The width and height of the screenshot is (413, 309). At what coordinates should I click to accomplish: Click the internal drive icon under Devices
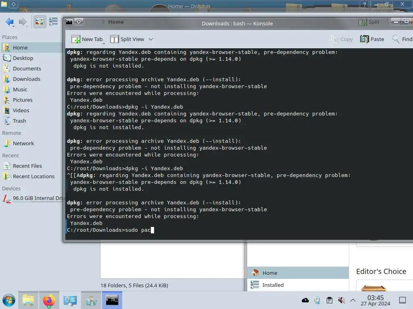click(x=7, y=198)
